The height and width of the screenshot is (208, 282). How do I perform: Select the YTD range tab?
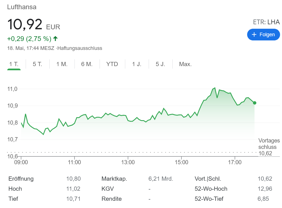click(112, 64)
